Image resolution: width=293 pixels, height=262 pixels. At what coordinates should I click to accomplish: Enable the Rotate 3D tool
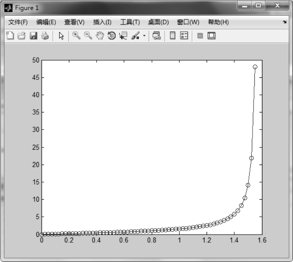click(111, 36)
